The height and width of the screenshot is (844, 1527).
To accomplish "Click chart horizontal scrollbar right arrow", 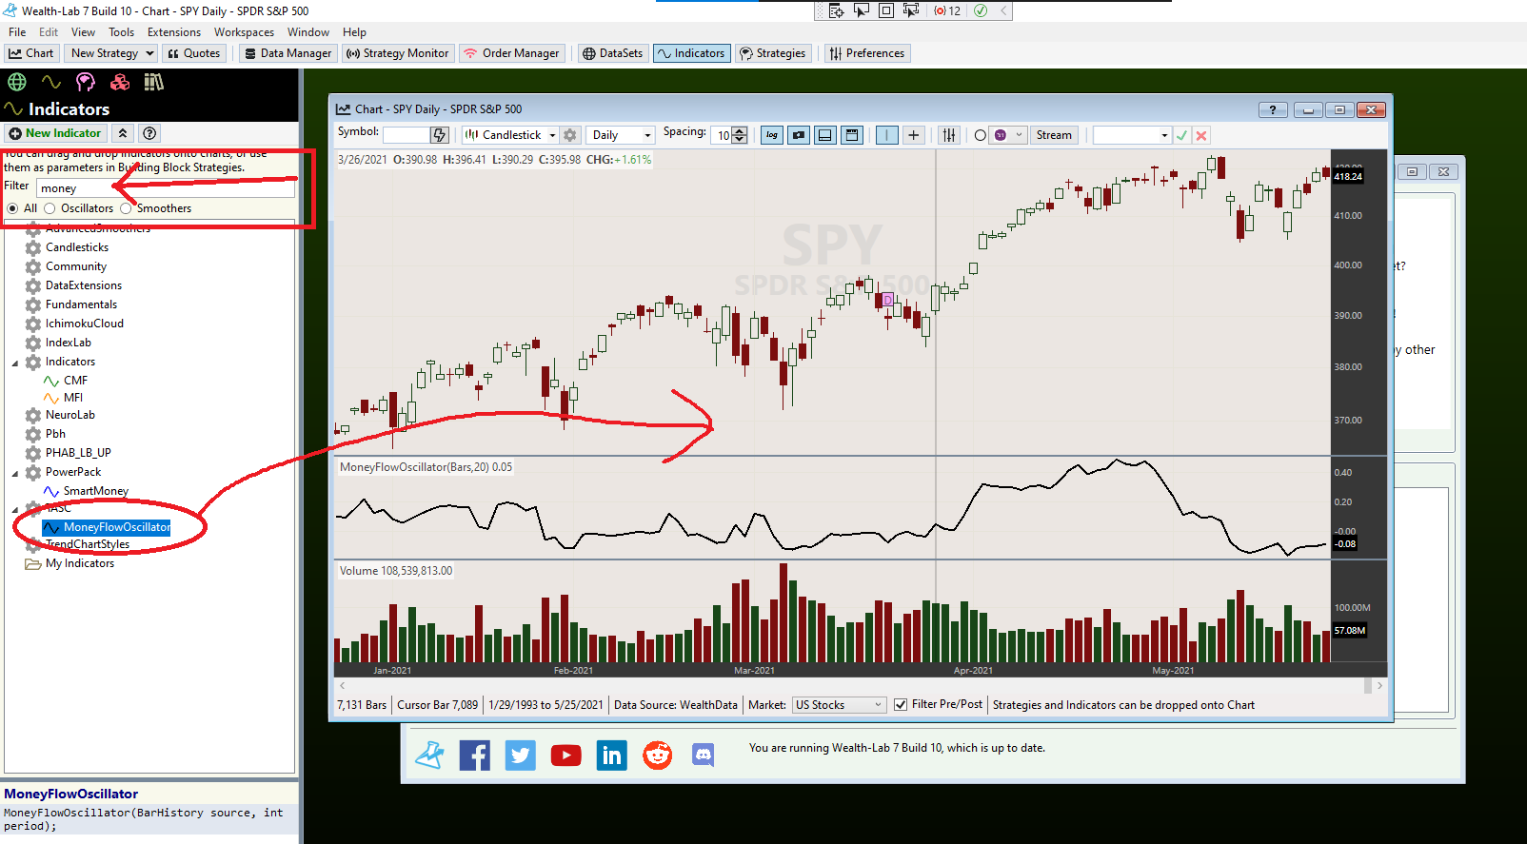I will pyautogui.click(x=1379, y=685).
